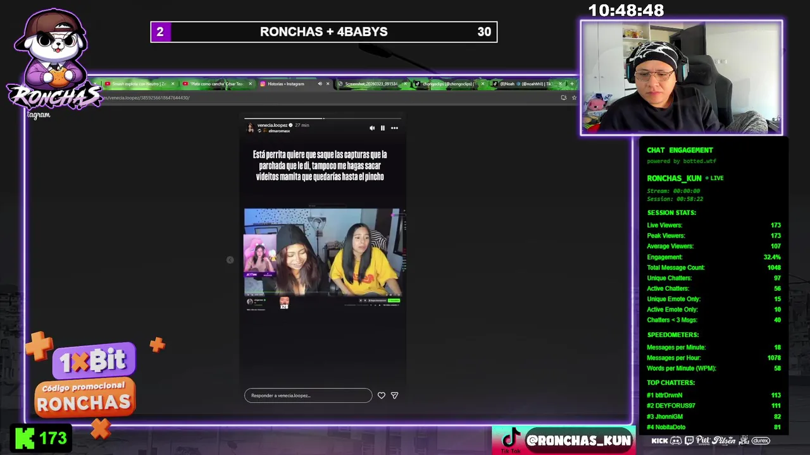Open a new browser tab with plus button

pyautogui.click(x=572, y=83)
